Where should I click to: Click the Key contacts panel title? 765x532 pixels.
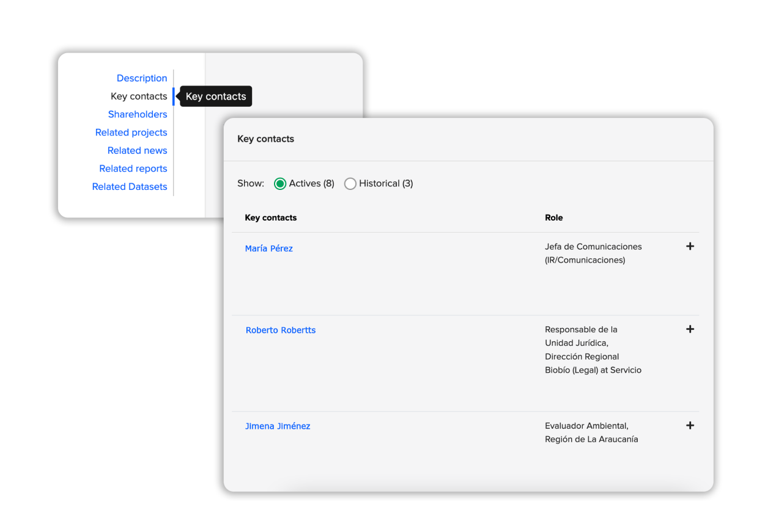(x=265, y=139)
